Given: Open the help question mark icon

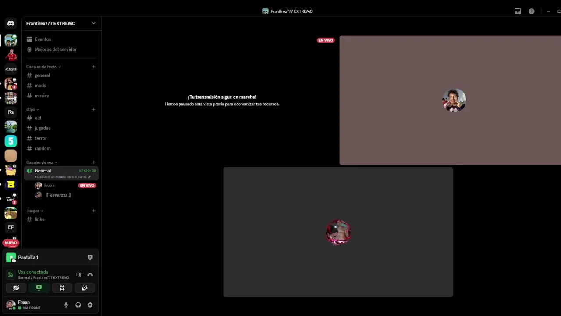Looking at the screenshot, I should 532,11.
